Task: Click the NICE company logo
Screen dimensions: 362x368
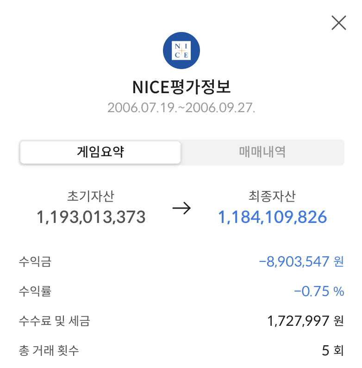Action: (x=181, y=51)
